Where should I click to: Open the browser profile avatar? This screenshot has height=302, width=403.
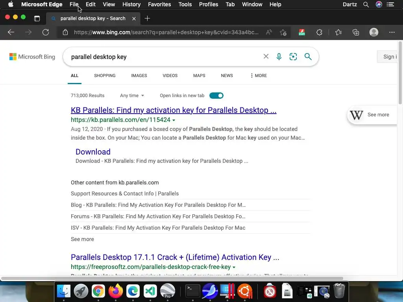coord(374,32)
